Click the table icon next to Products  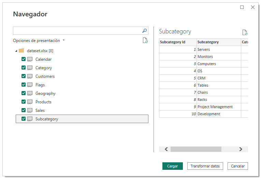click(x=30, y=102)
